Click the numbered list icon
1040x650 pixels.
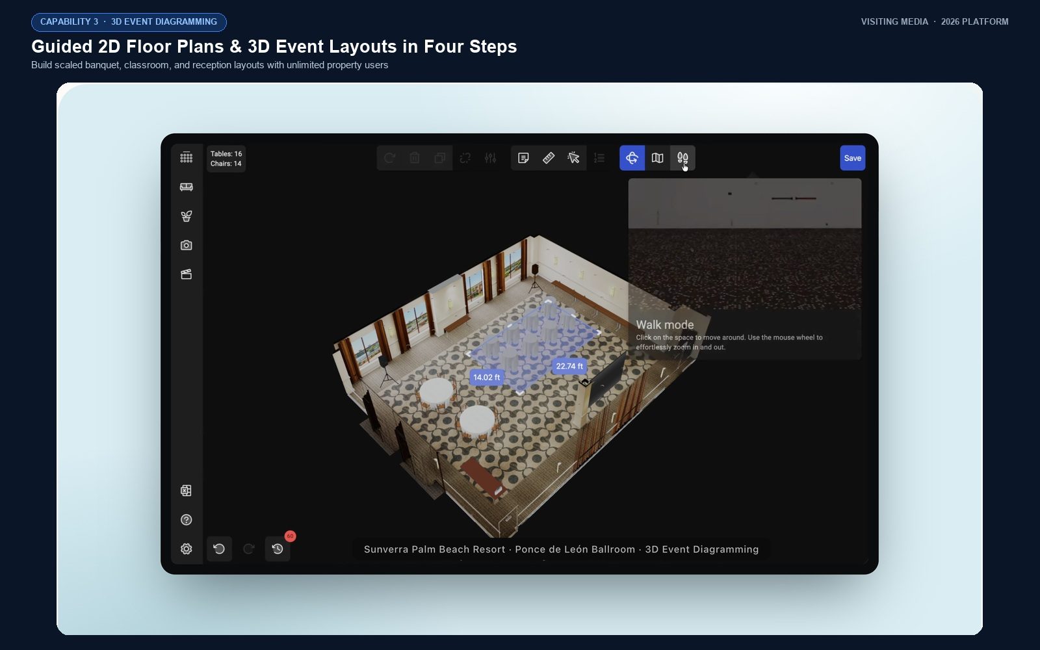(599, 158)
